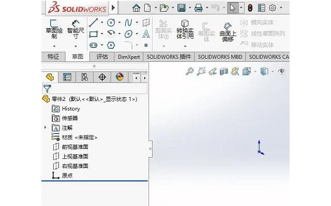331x206 pixels.
Task: Switch to the DimXpert tab
Action: pos(129,57)
